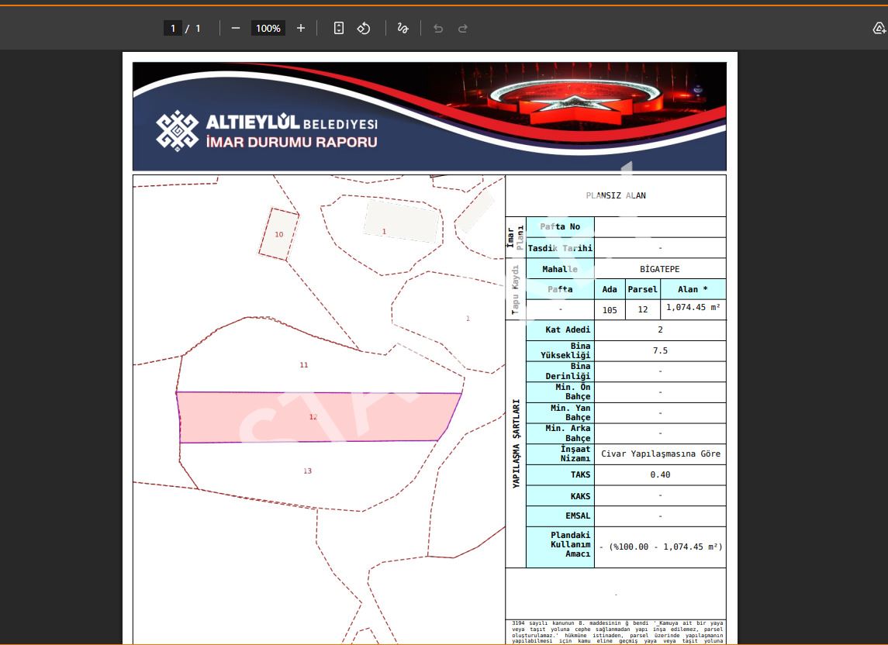Click the TAKS value 0.40

[x=660, y=474]
